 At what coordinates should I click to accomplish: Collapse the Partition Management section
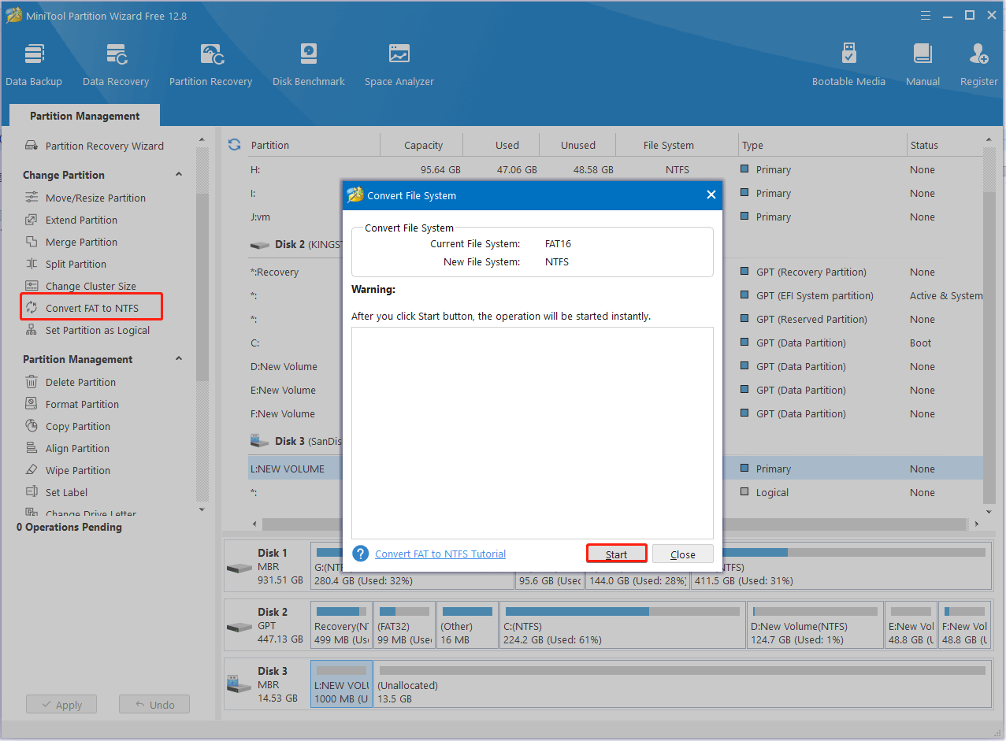pyautogui.click(x=179, y=359)
